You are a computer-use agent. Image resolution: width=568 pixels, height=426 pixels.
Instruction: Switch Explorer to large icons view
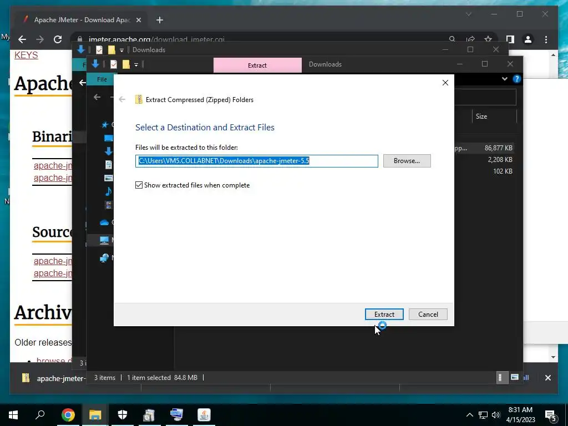(514, 377)
